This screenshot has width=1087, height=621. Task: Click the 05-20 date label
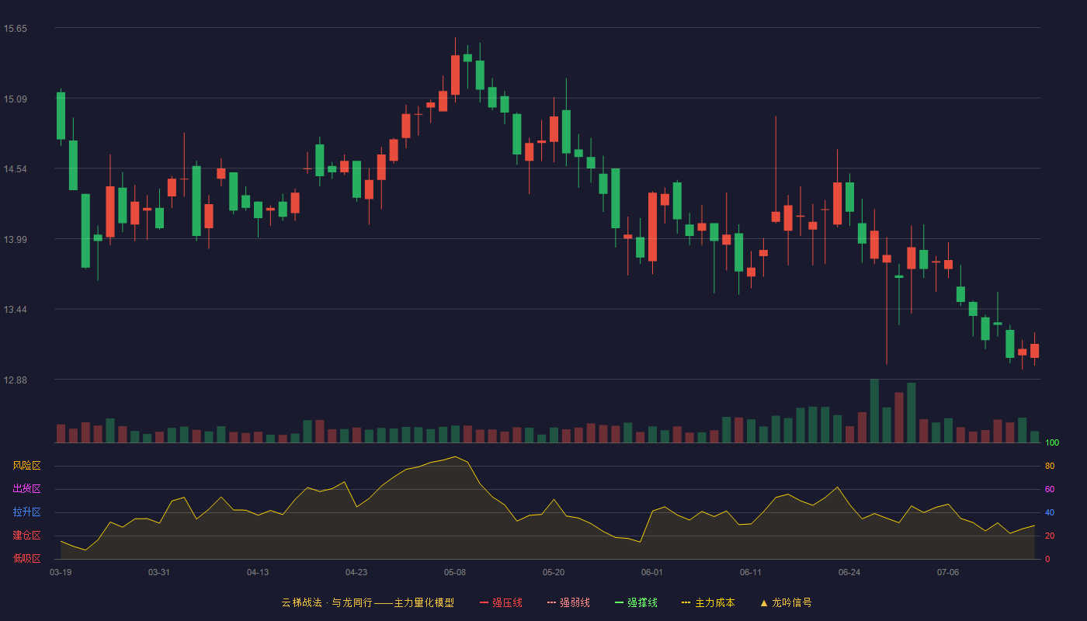(x=554, y=572)
